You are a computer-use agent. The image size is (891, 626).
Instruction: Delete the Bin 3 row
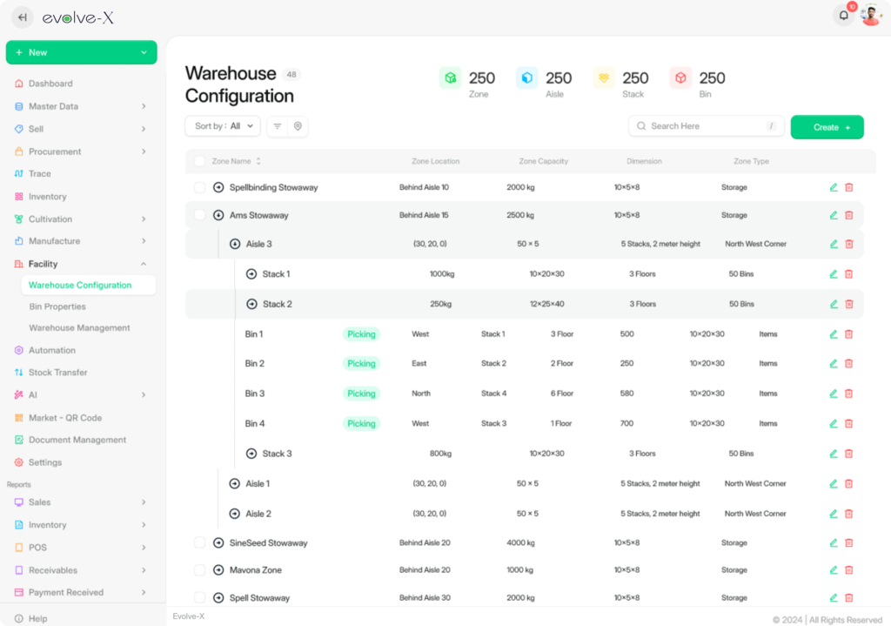[848, 394]
